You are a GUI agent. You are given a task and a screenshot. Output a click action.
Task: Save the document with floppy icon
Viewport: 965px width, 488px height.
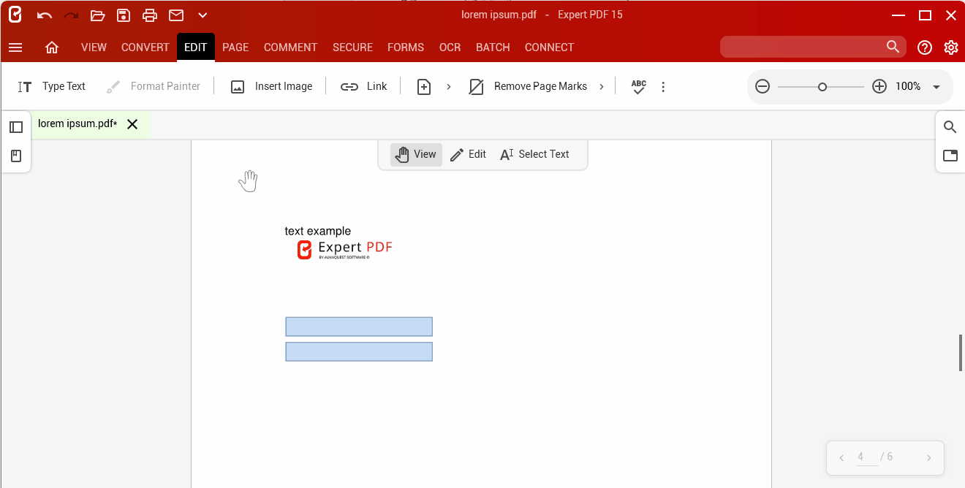[x=124, y=15]
